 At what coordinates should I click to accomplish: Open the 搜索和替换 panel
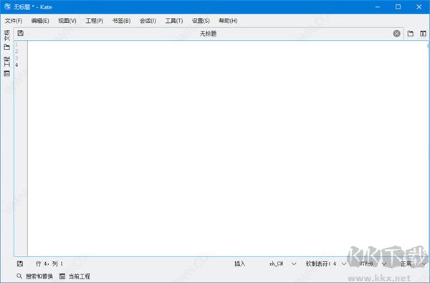tap(34, 276)
